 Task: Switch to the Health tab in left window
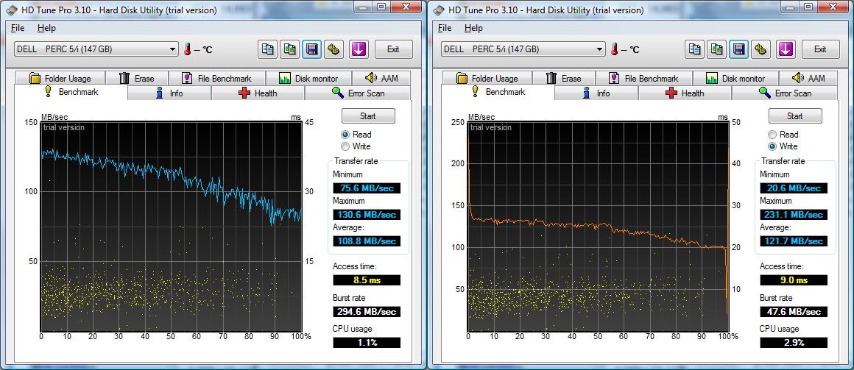pos(258,93)
